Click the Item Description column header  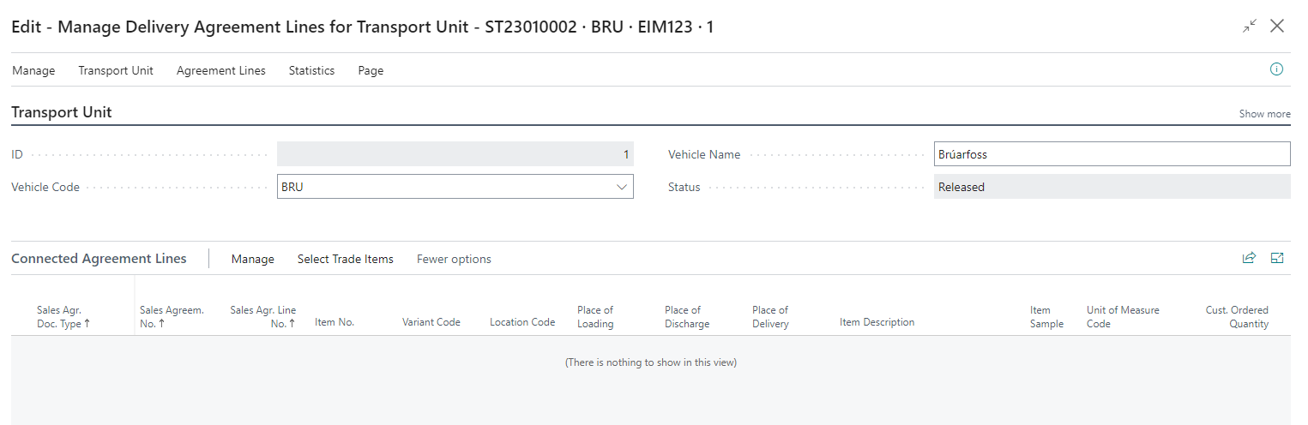[877, 322]
